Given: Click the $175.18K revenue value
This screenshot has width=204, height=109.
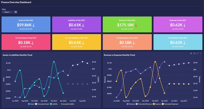Looking at the screenshot, I should (x=125, y=25).
